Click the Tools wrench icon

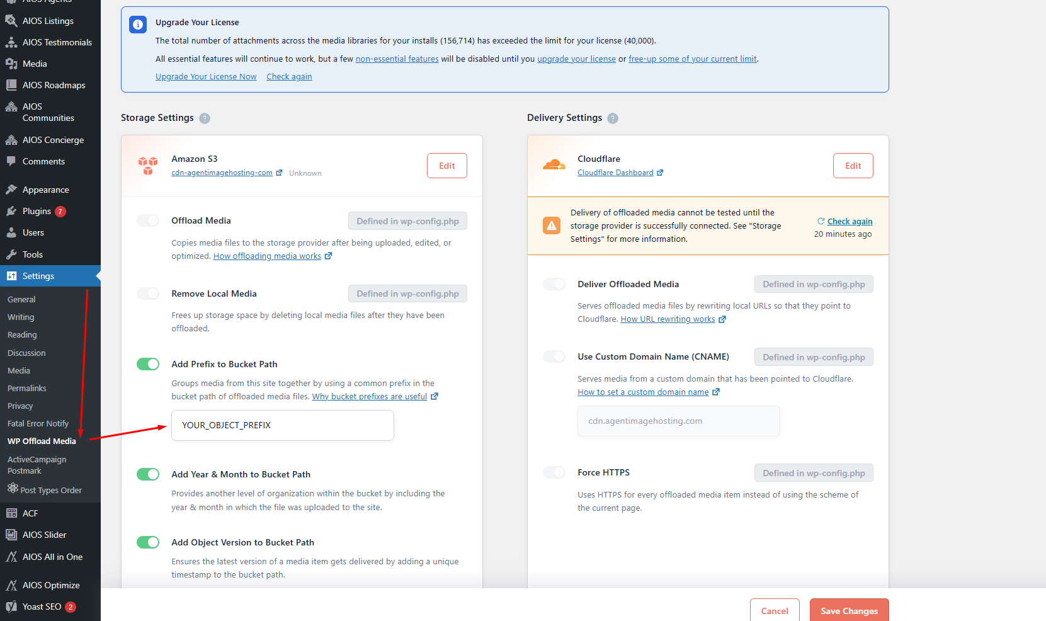tap(11, 254)
